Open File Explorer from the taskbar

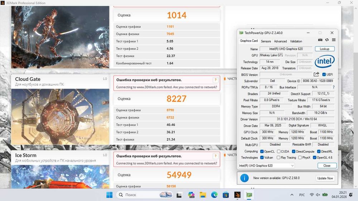click(203, 195)
